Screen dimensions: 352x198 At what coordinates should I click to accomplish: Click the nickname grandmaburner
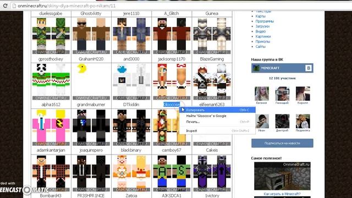click(91, 105)
